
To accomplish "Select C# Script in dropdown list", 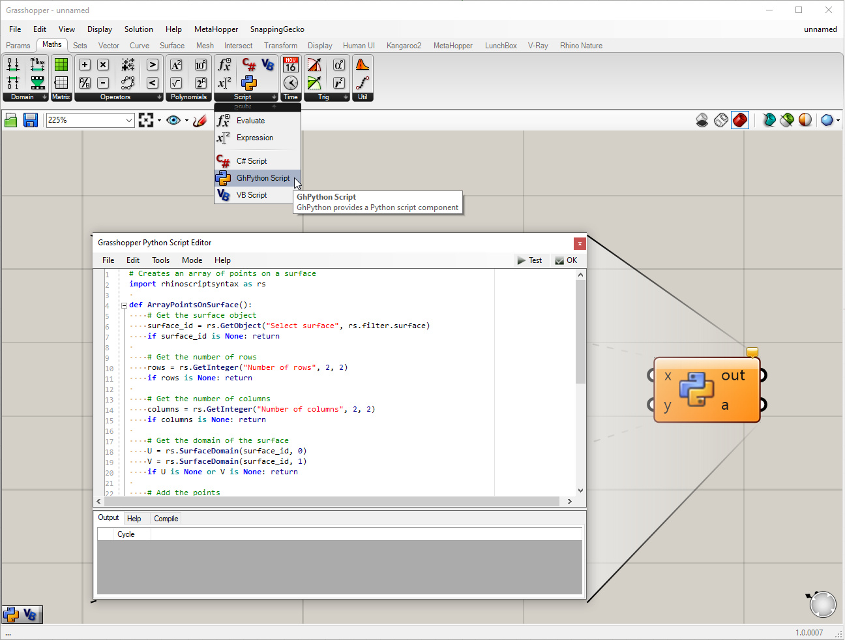I will coord(258,161).
